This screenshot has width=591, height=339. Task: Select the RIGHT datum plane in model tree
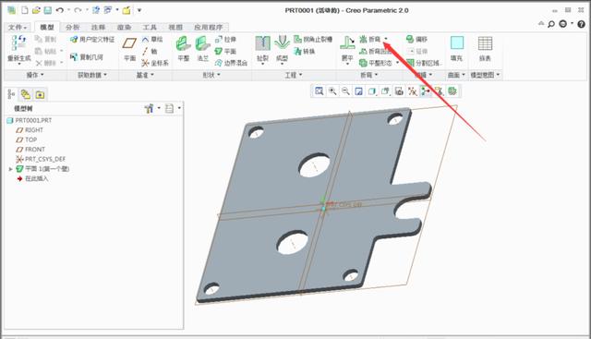(30, 129)
